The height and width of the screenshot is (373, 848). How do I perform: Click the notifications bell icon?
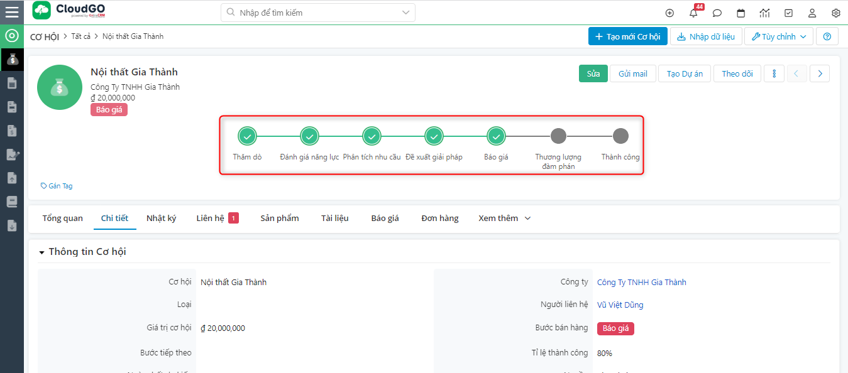pyautogui.click(x=693, y=13)
